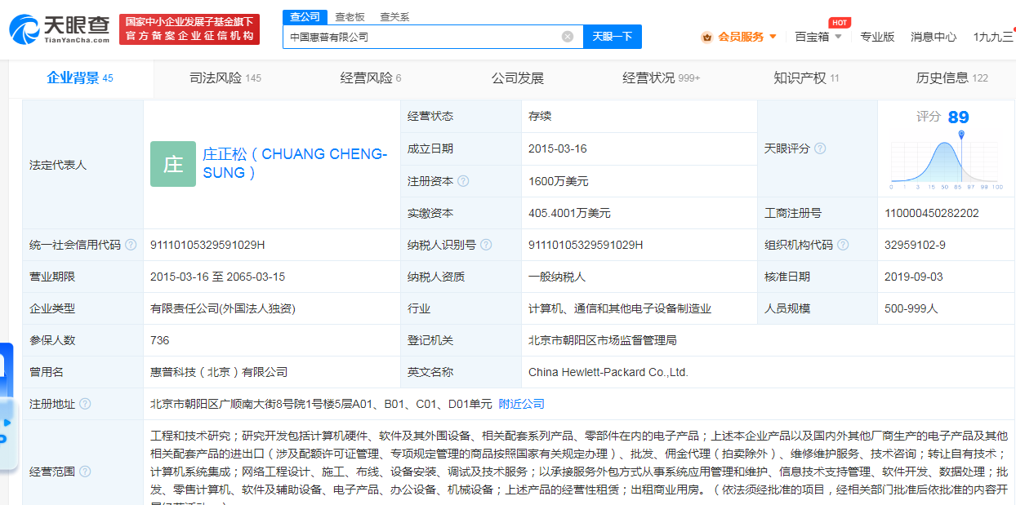Viewport: 1016px width, 505px height.
Task: Click the help icon next to 组织机构代码
Action: [843, 245]
